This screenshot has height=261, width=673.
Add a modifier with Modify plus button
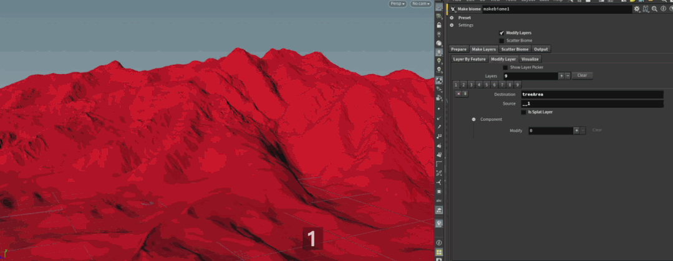point(576,130)
